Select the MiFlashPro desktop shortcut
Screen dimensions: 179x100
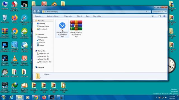(24, 5)
